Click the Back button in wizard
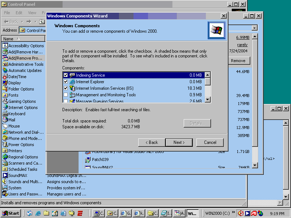Image resolution: width=291 pixels, height=218 pixels. pos(152,142)
